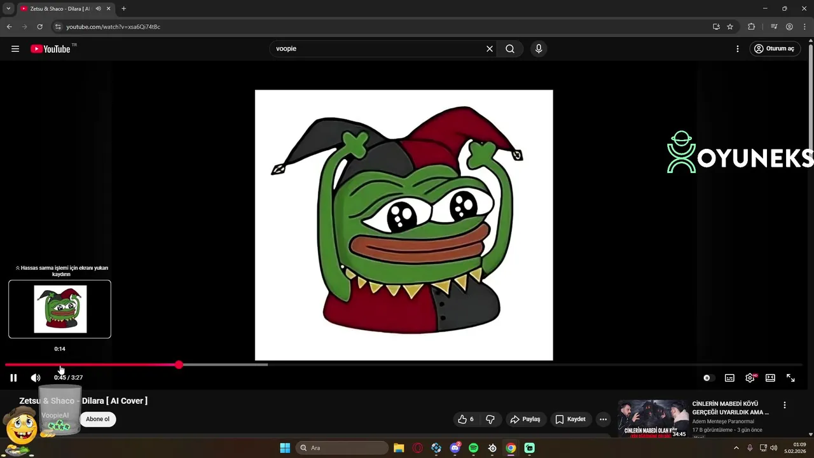Open the CİNLERİN MABEDİ KÖYÜ GERÇEĞİ video title

coord(731,408)
